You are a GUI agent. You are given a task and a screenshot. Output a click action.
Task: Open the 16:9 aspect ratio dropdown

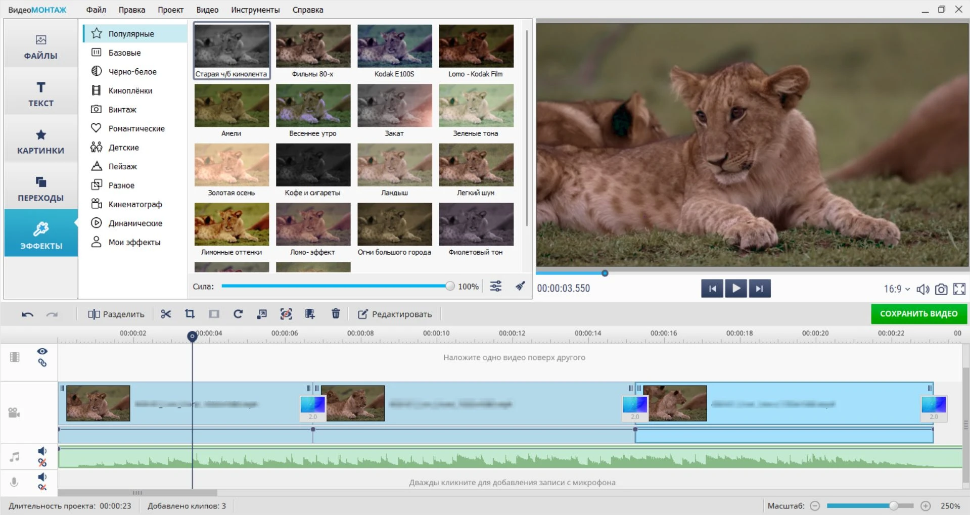point(896,289)
